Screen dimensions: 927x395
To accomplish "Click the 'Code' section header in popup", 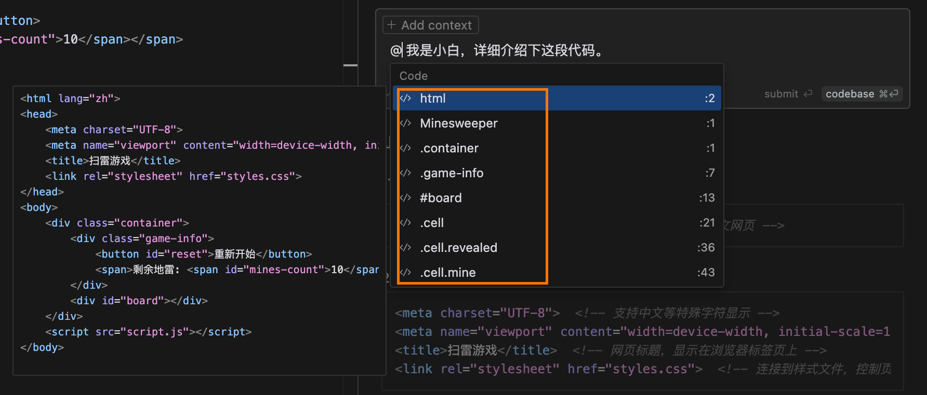I will [414, 76].
